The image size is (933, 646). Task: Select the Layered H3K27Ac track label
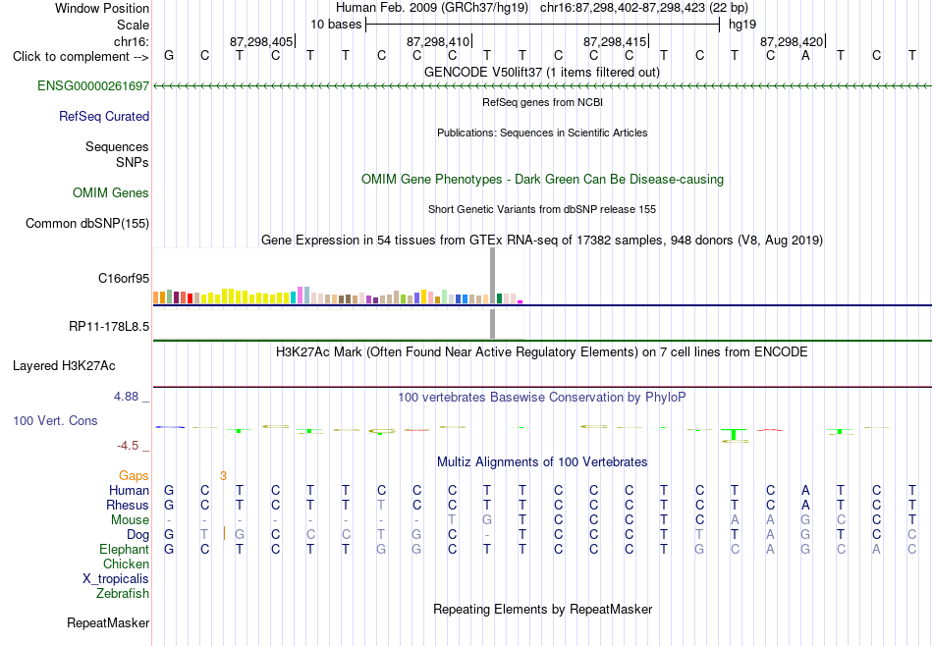(x=64, y=366)
